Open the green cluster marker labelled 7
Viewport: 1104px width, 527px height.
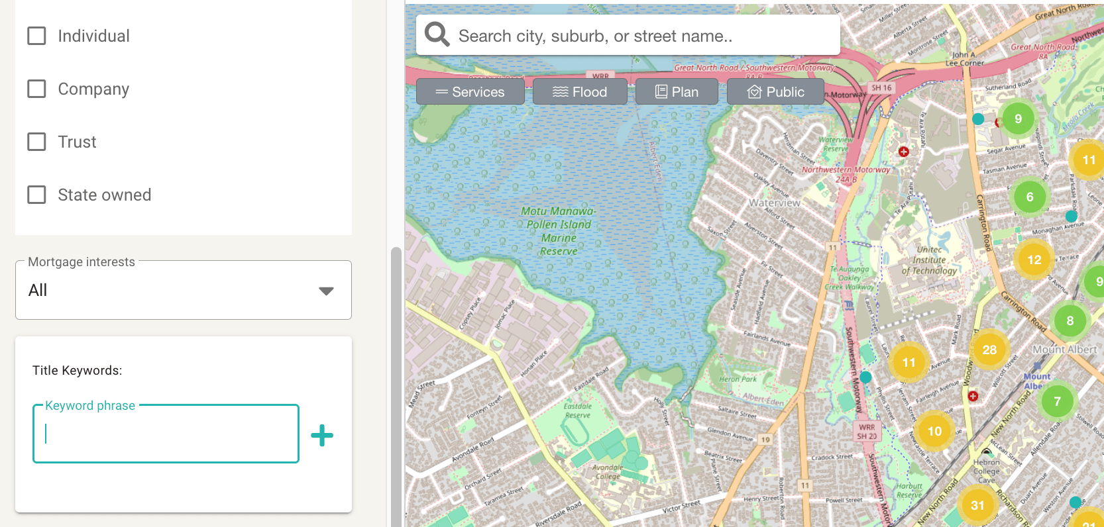pyautogui.click(x=1057, y=401)
